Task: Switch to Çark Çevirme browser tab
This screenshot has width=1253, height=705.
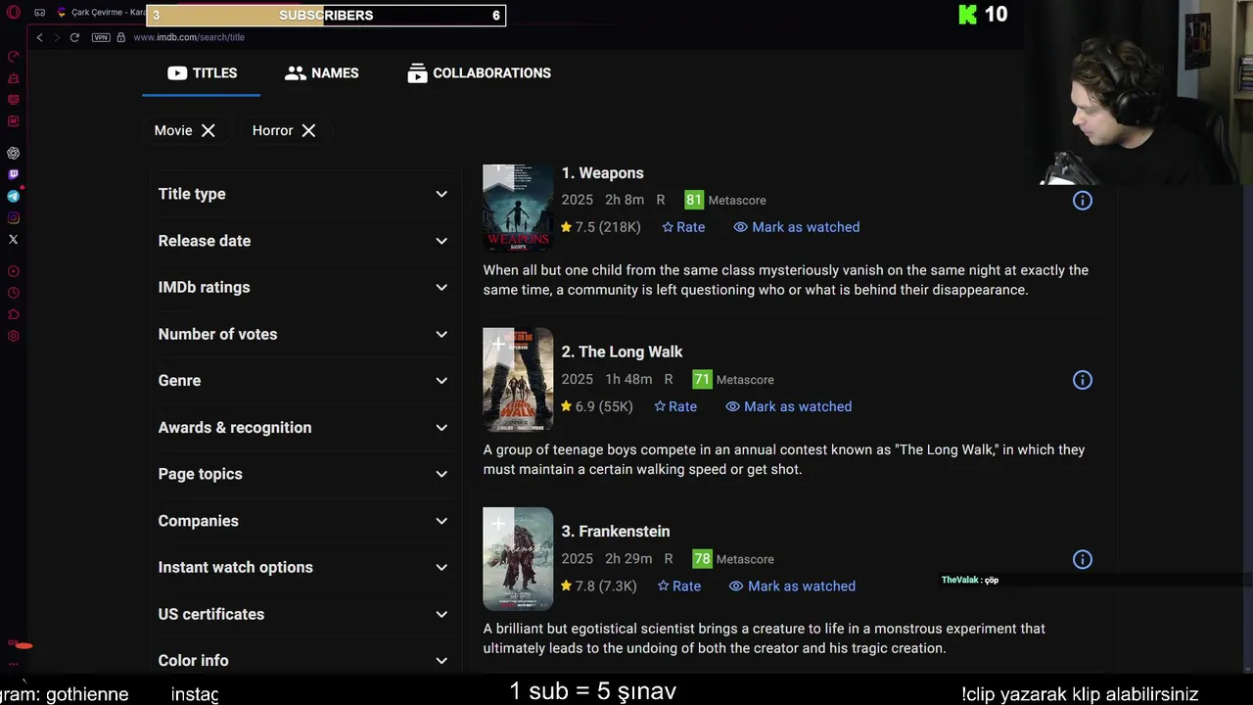Action: pyautogui.click(x=101, y=13)
